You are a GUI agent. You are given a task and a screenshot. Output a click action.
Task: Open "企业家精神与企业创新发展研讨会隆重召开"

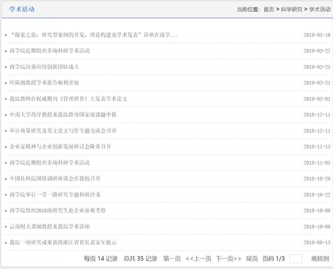click(x=60, y=147)
